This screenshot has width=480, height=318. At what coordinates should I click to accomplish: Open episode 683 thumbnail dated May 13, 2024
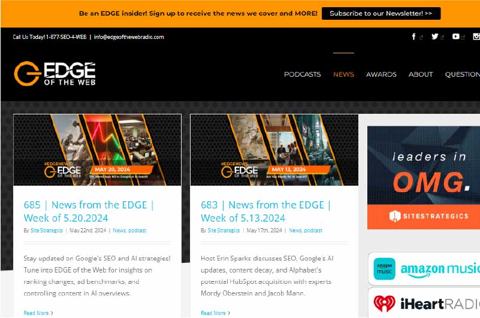point(274,150)
